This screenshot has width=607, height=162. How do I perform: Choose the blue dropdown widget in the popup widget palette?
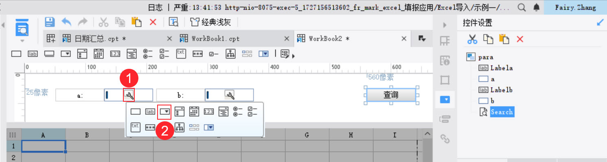click(x=209, y=127)
